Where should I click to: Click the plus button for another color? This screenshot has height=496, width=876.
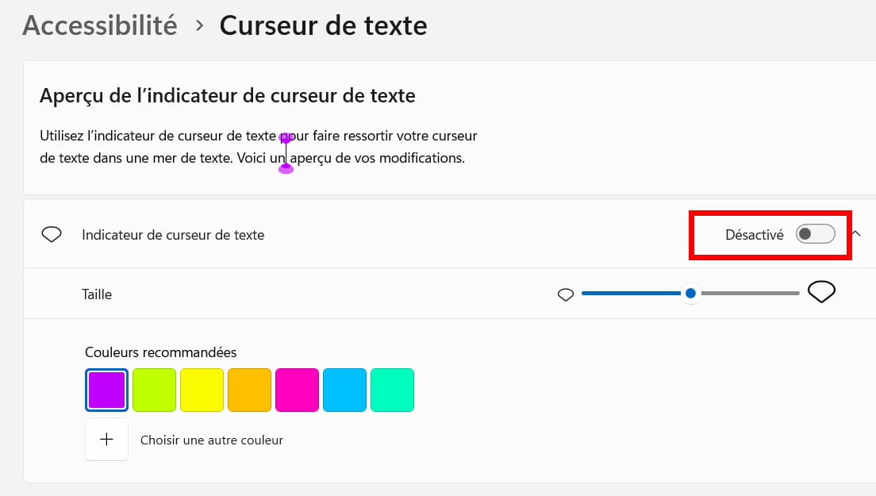106,440
